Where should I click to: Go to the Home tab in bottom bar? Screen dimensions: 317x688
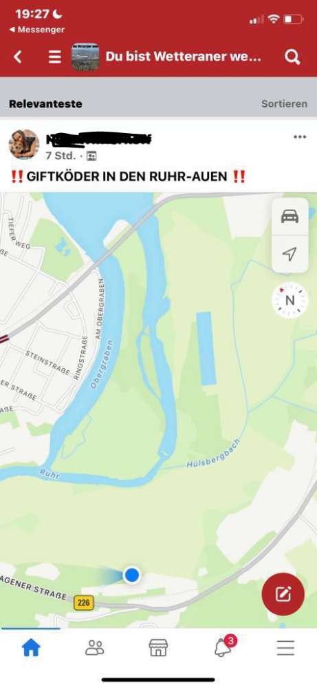pyautogui.click(x=31, y=647)
